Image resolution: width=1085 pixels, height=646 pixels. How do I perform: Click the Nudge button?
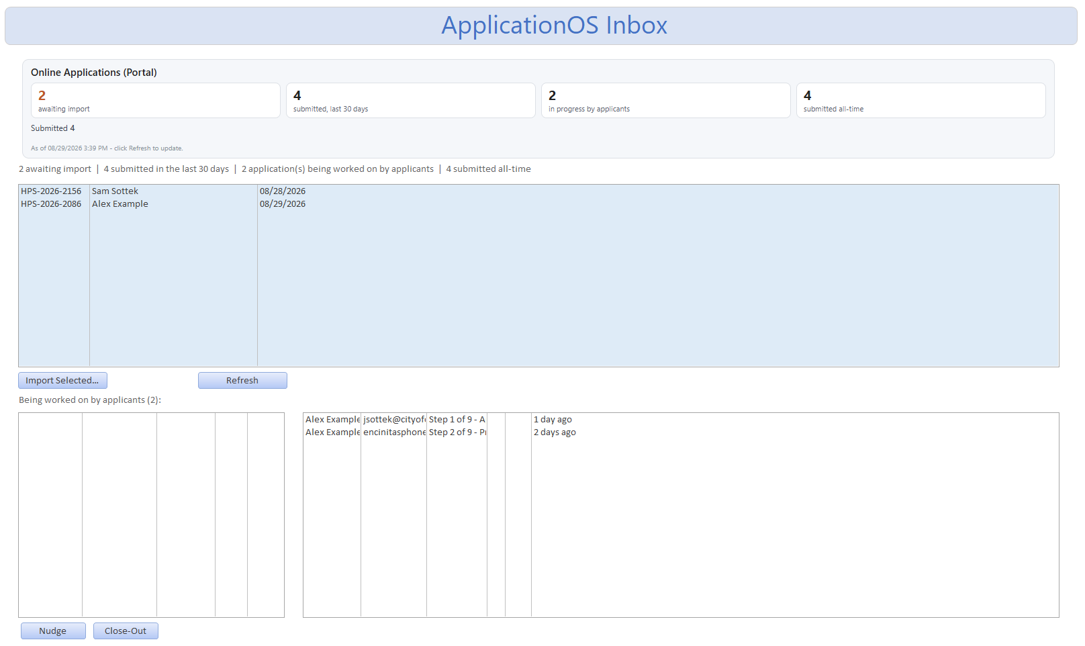pos(53,631)
